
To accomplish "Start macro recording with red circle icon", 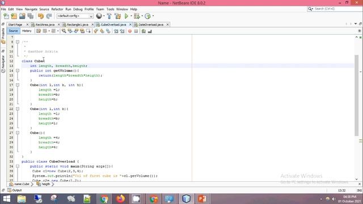I will [130, 31].
